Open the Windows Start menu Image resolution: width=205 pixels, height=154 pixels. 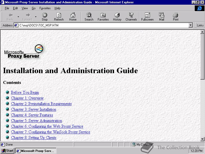pyautogui.click(x=7, y=151)
